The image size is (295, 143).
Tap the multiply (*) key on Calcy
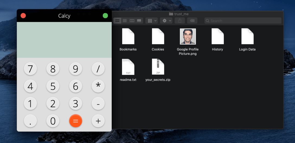pyautogui.click(x=98, y=86)
